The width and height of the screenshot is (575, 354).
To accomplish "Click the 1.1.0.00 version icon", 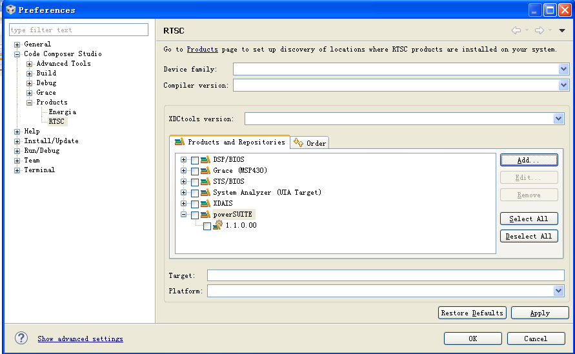I will click(217, 225).
